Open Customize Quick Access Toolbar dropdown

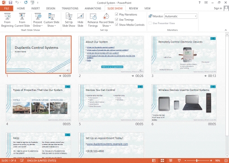[x=38, y=3]
